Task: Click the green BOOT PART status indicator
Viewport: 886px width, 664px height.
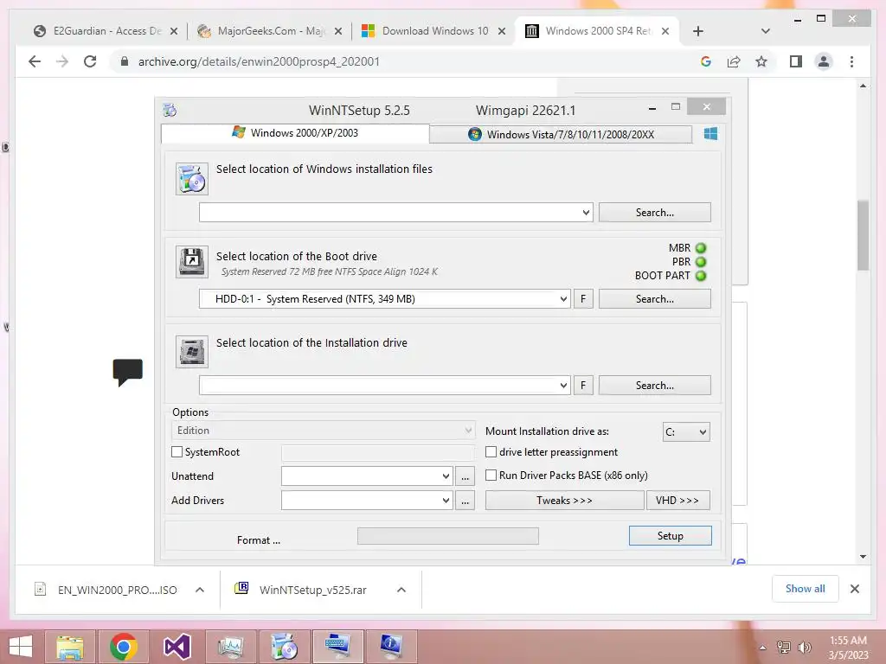Action: coord(701,276)
